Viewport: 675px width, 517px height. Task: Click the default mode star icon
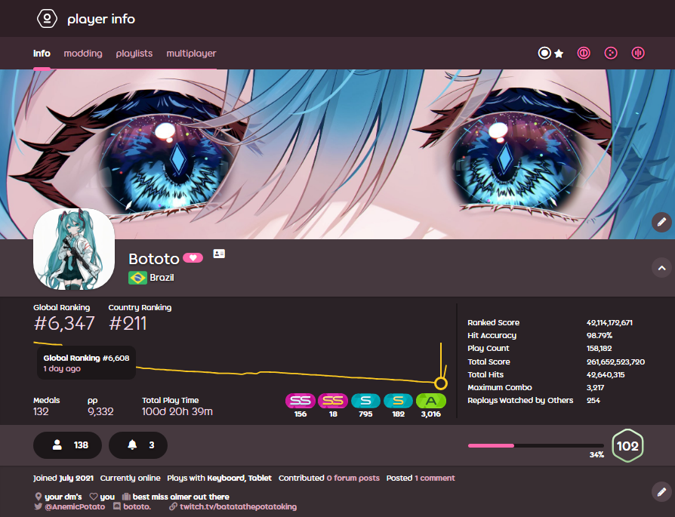(559, 54)
